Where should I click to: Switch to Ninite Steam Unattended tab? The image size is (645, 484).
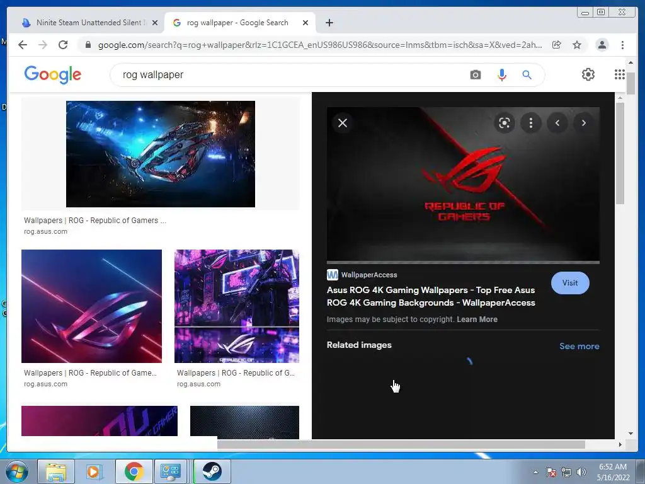[x=88, y=23]
